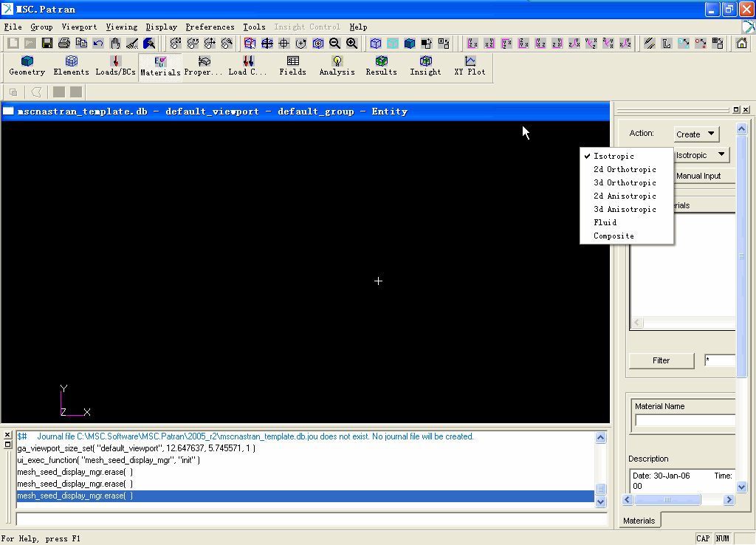756x545 pixels.
Task: Open the Preferences menu
Action: (x=210, y=27)
